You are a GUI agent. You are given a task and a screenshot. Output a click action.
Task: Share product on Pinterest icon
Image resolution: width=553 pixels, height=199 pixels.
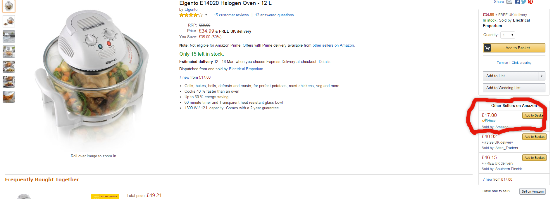point(530,2)
